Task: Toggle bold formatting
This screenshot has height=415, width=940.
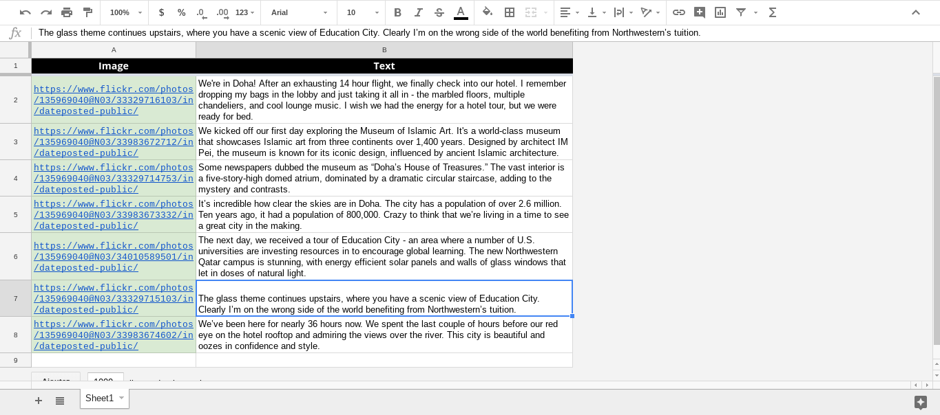Action: (x=398, y=12)
